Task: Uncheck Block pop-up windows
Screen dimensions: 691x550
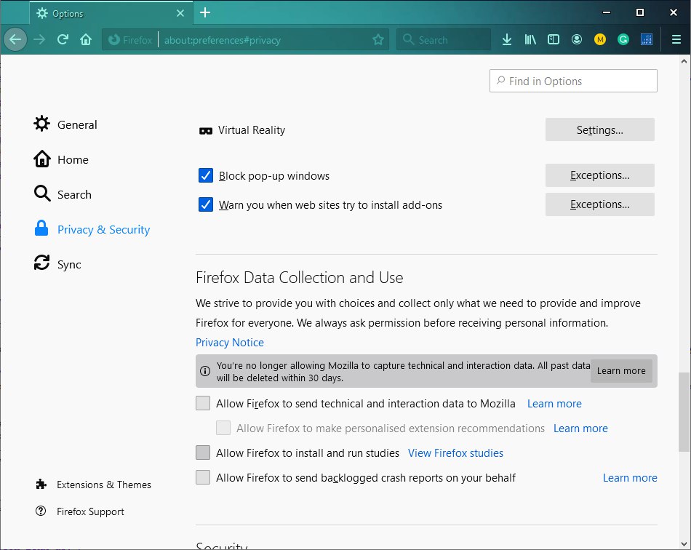Action: [x=206, y=175]
